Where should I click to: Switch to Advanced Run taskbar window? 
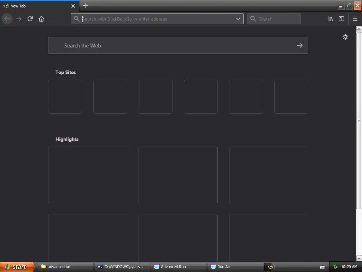pos(179,267)
